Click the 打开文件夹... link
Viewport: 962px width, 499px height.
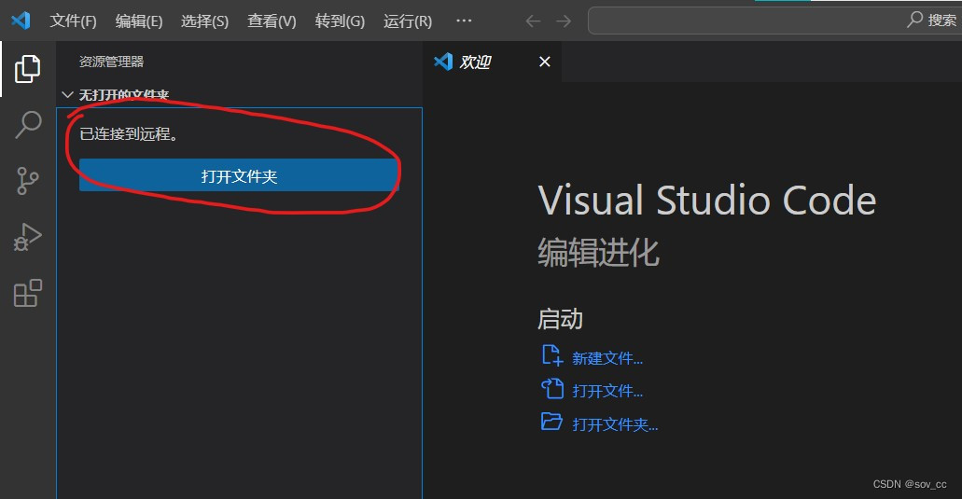tap(615, 424)
